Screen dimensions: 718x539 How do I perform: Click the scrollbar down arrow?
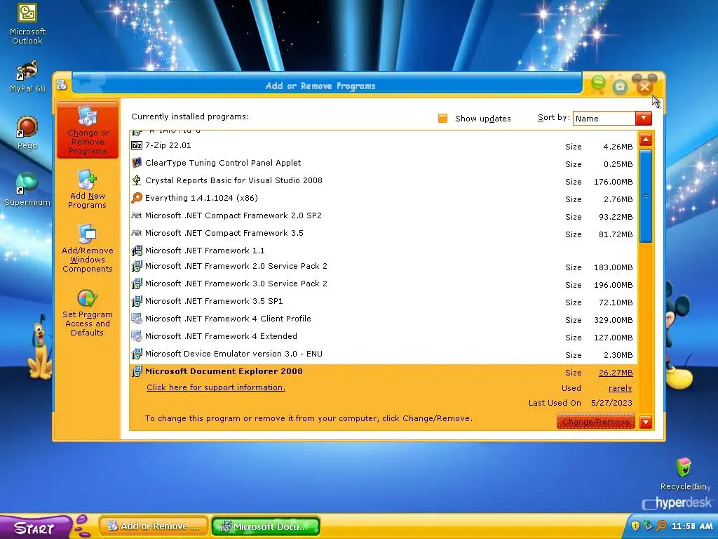646,422
